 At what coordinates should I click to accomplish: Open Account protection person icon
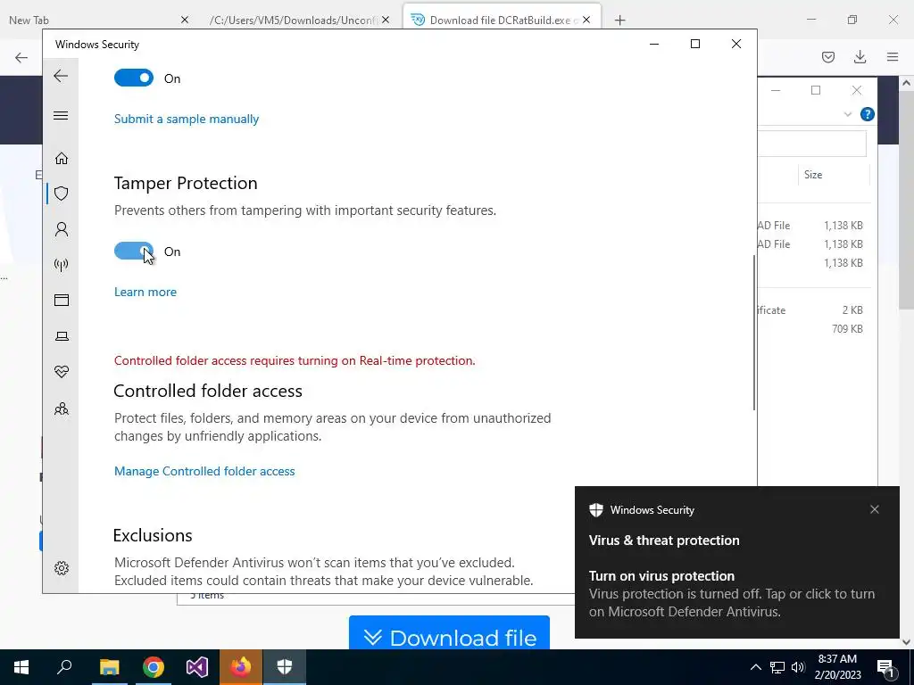coord(62,229)
